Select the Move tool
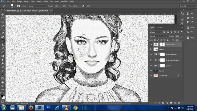197x111 pixels. [x=2, y=14]
